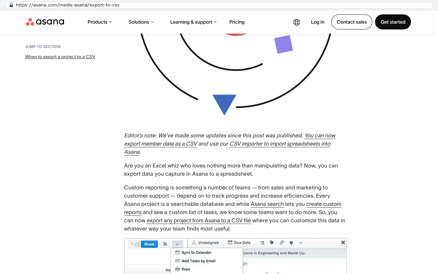Expand the Learning & support menu
The image size is (438, 274).
[193, 22]
